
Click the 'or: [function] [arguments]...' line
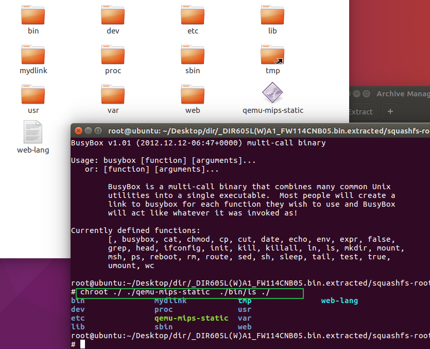[x=151, y=169]
